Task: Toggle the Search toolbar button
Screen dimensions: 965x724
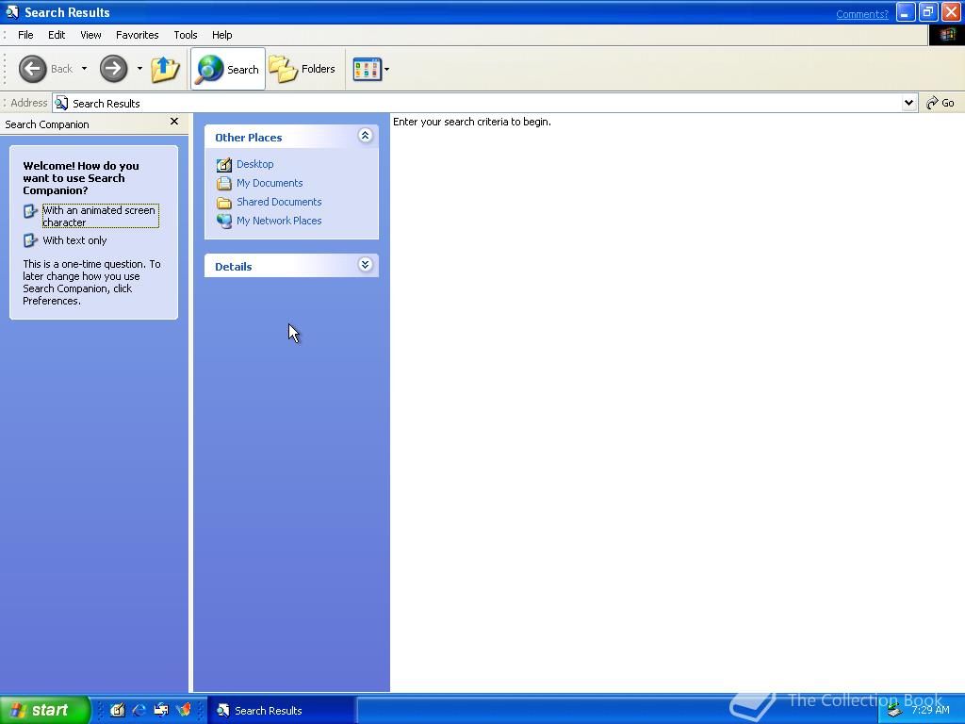Action: pyautogui.click(x=228, y=69)
